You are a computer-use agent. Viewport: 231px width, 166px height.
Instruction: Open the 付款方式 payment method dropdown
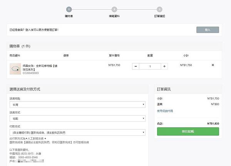point(77,133)
